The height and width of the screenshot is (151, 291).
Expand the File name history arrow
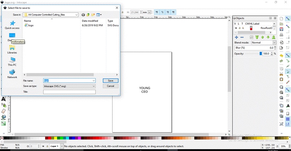tap(93, 81)
